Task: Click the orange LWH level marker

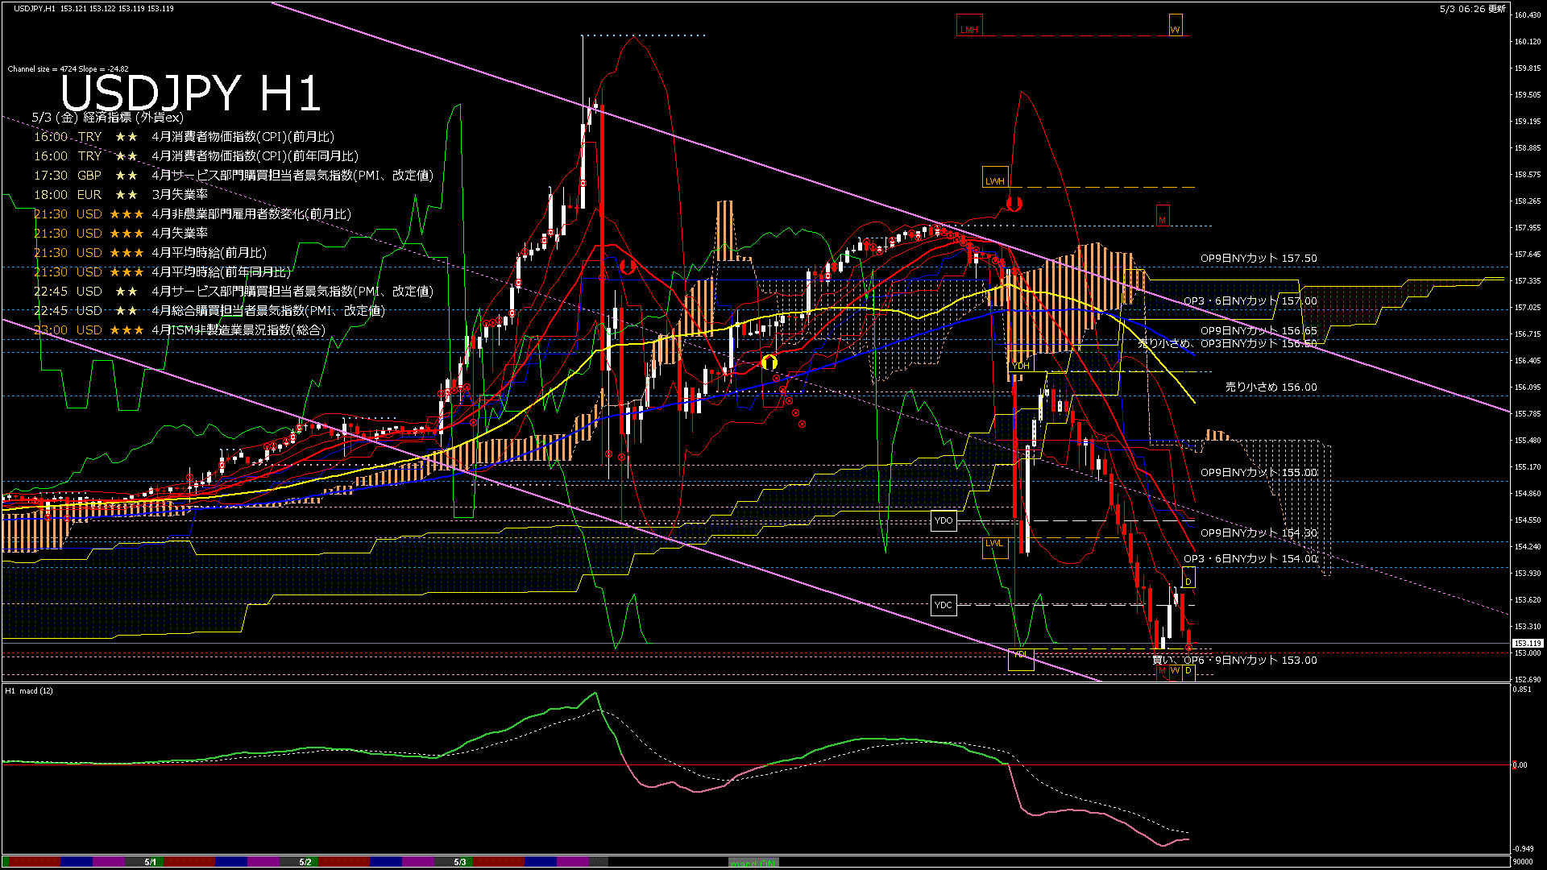Action: pyautogui.click(x=995, y=178)
